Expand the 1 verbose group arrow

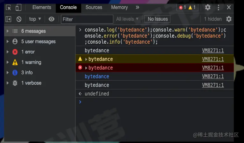[x=7, y=83]
